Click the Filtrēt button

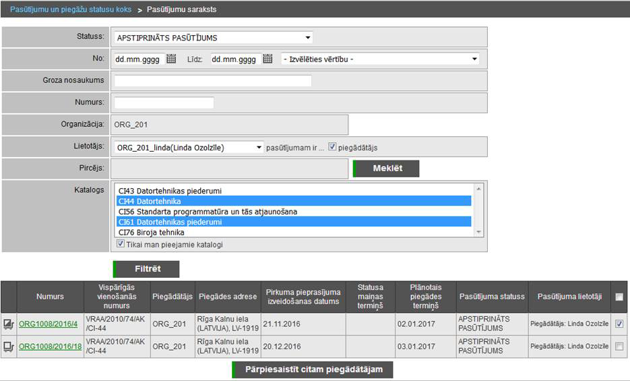pos(147,269)
